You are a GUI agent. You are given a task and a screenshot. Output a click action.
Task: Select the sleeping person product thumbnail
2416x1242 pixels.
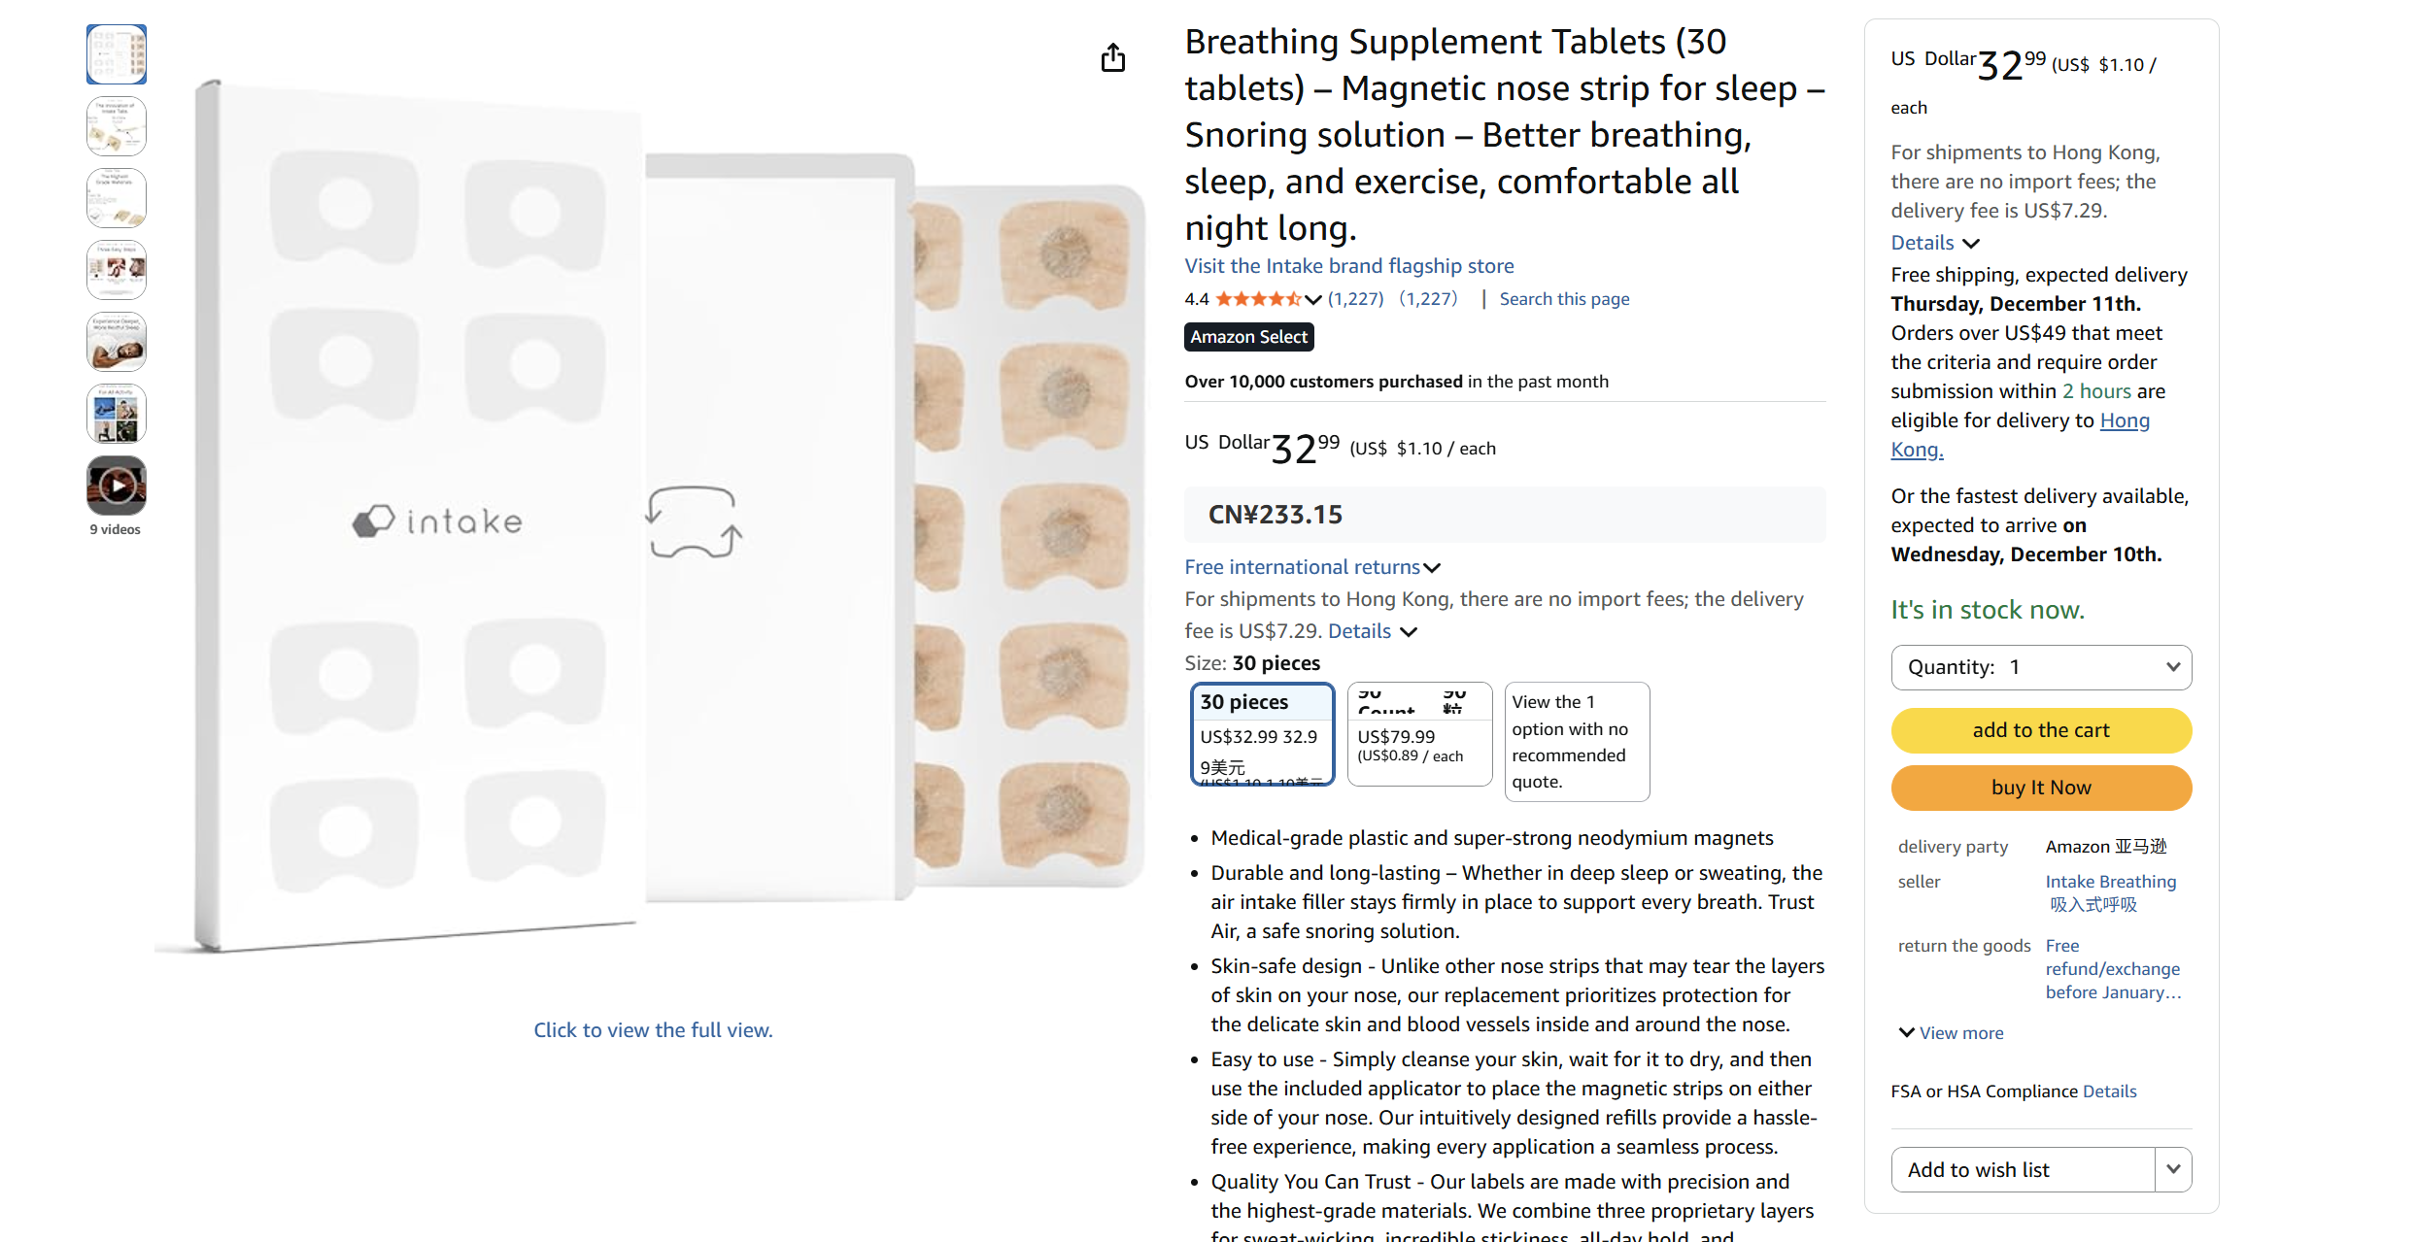click(x=116, y=342)
